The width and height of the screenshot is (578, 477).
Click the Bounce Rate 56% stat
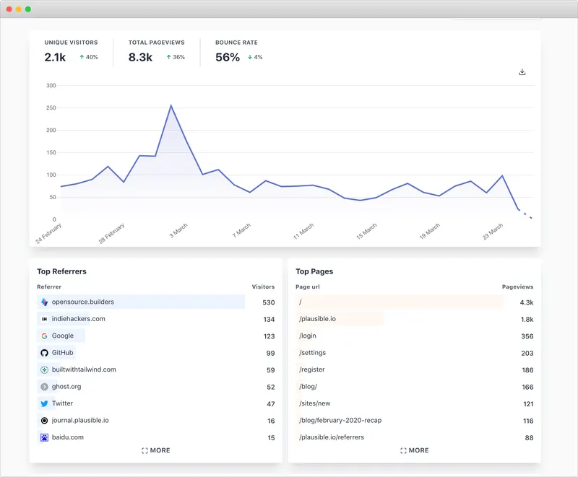tap(228, 58)
